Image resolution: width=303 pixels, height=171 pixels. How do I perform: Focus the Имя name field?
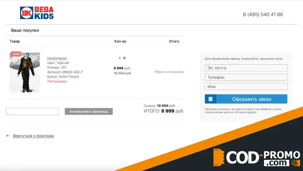[246, 87]
